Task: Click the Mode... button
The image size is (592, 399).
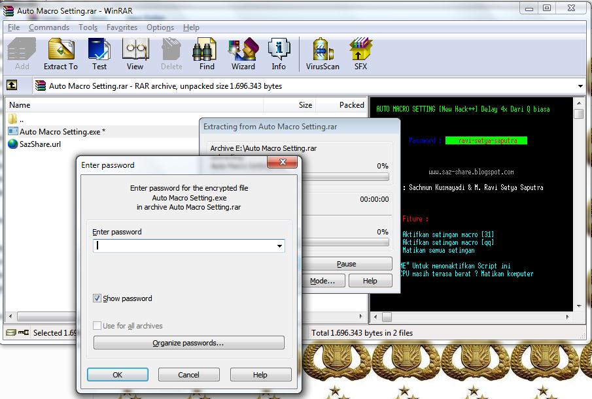Action: (x=322, y=281)
